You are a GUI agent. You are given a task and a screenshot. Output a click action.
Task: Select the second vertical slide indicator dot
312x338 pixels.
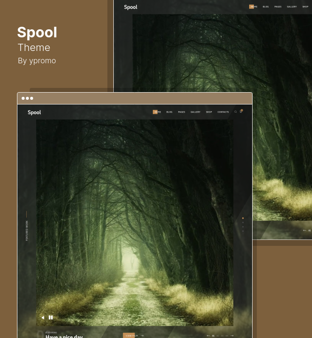tap(243, 223)
